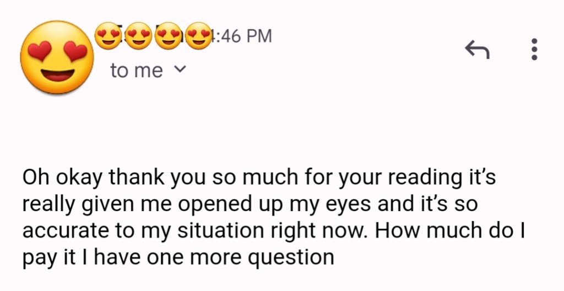Click the second small heart-eyes emoji in sender name
This screenshot has width=564, height=291.
point(139,36)
